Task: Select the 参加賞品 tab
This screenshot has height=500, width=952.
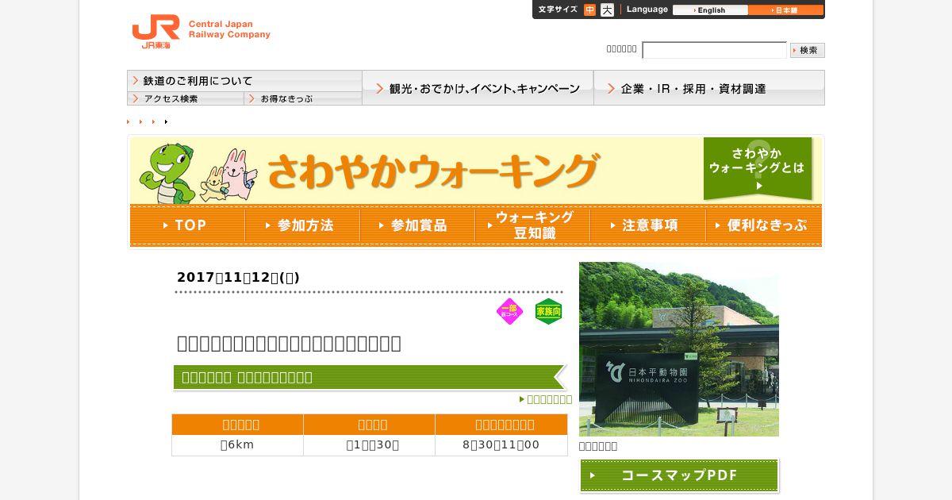Action: (417, 225)
